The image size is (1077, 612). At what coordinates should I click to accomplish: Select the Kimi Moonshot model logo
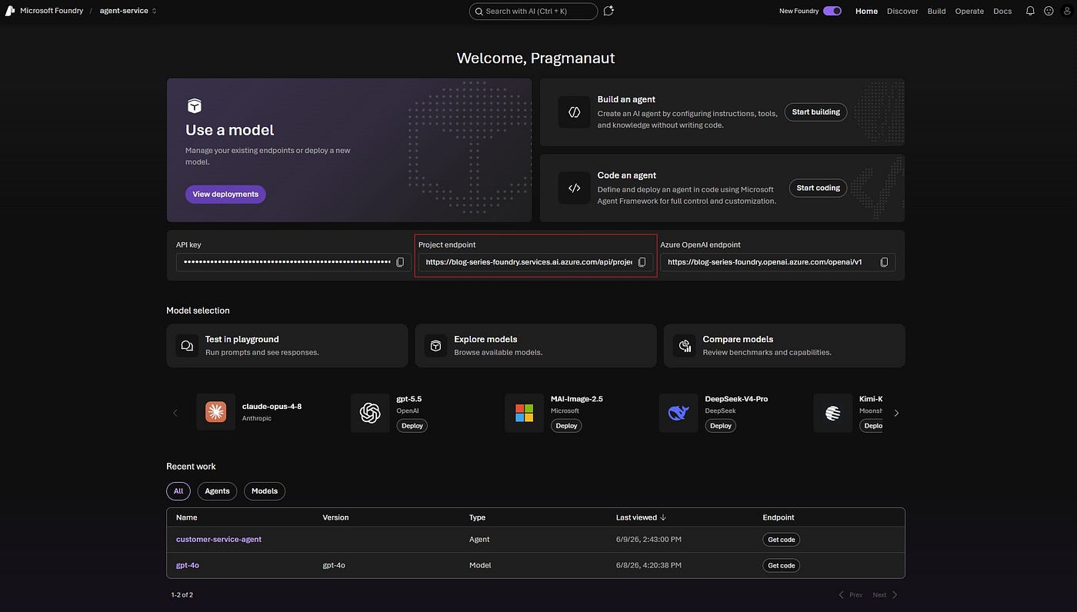tap(832, 413)
